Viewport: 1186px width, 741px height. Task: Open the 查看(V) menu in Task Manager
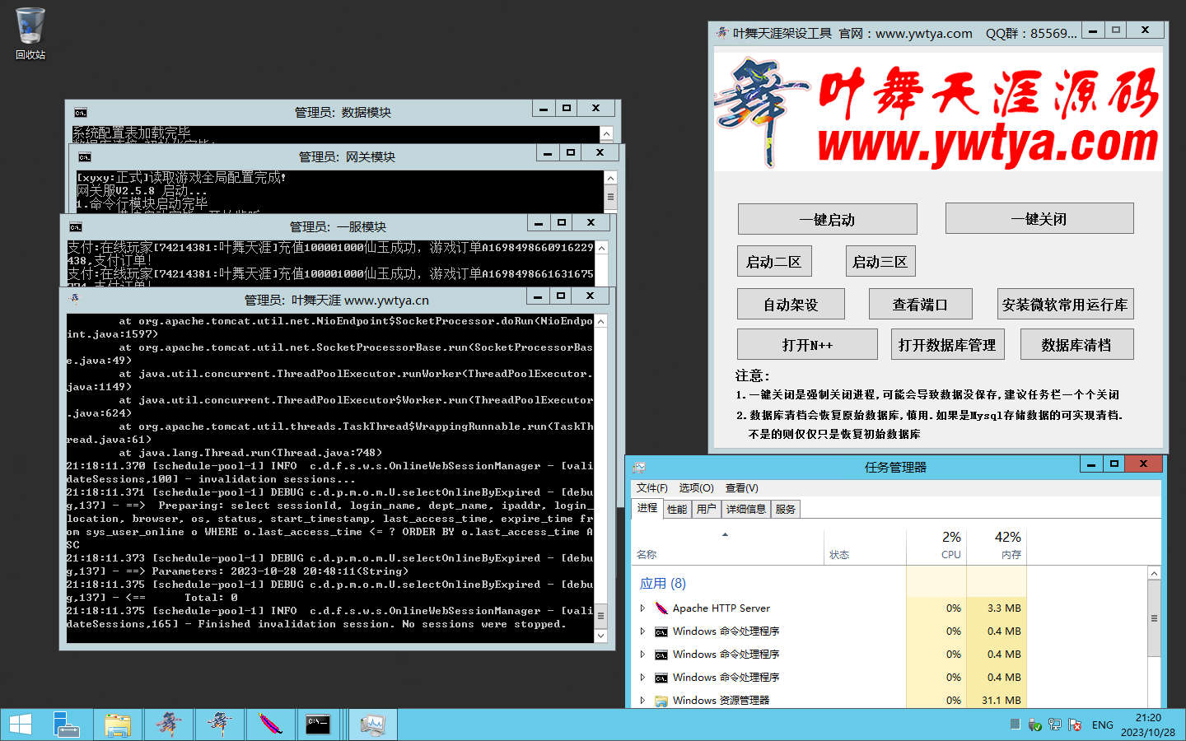741,488
